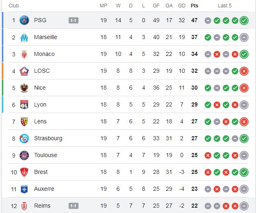256x213 pixels.
Task: Click Marseille's most recent draw result icon
Action: (244, 37)
